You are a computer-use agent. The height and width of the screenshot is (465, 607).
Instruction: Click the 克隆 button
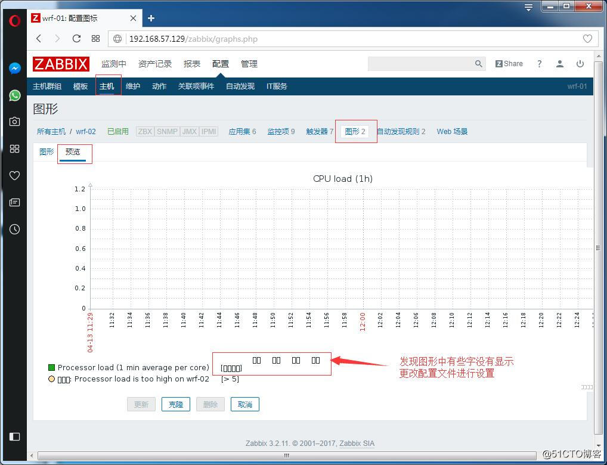(176, 405)
